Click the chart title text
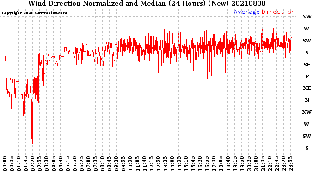The width and height of the screenshot is (319, 173). pyautogui.click(x=147, y=3)
